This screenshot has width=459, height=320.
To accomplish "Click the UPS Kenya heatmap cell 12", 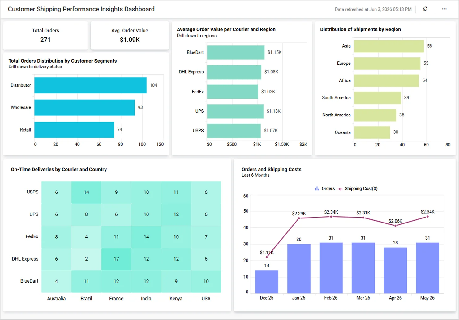I will point(176,214).
